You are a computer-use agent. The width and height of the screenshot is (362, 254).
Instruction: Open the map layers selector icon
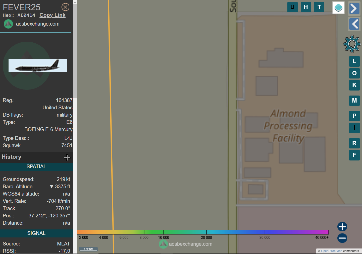click(x=338, y=8)
